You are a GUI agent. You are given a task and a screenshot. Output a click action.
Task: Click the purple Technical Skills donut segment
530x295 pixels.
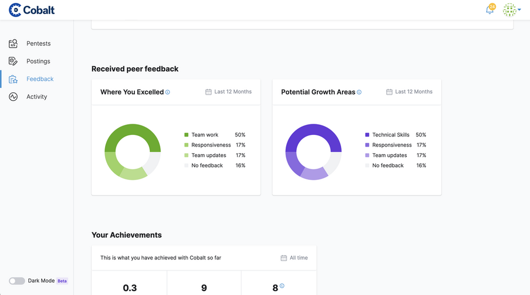[x=314, y=131]
